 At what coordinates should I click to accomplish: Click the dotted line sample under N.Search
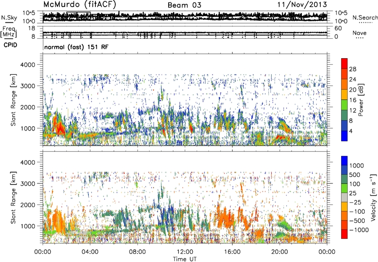[x=366, y=23]
